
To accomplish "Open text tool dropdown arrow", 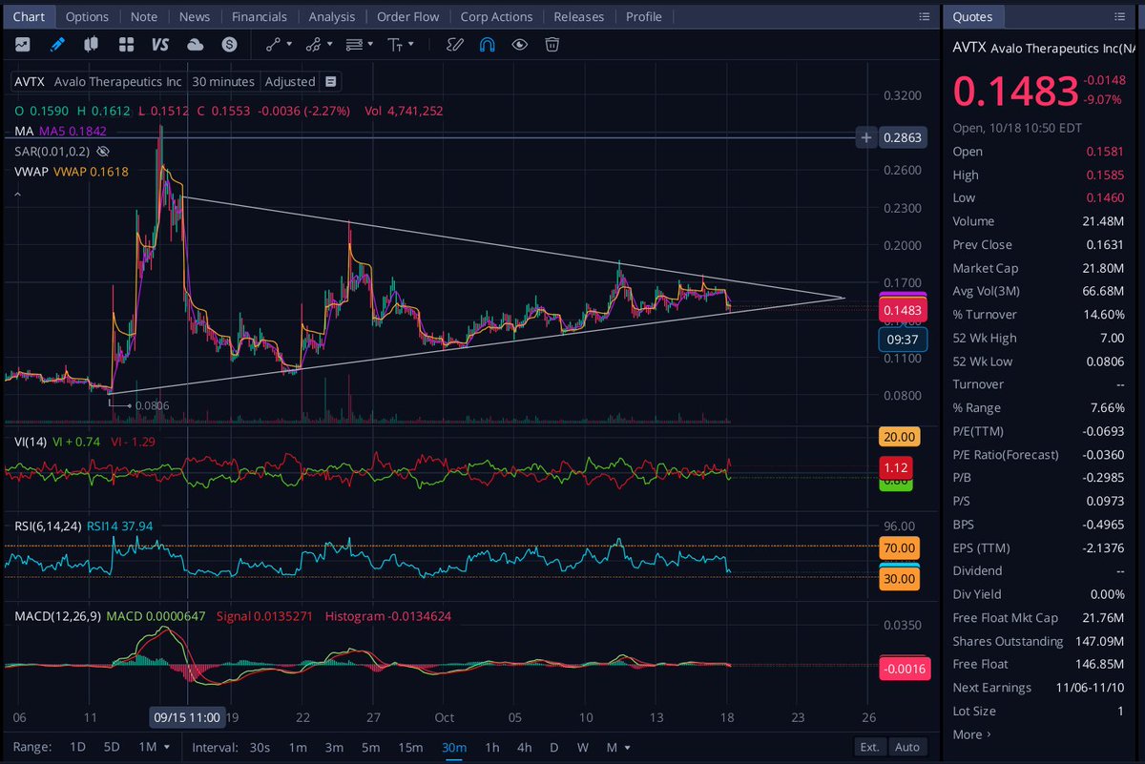I will coord(411,44).
